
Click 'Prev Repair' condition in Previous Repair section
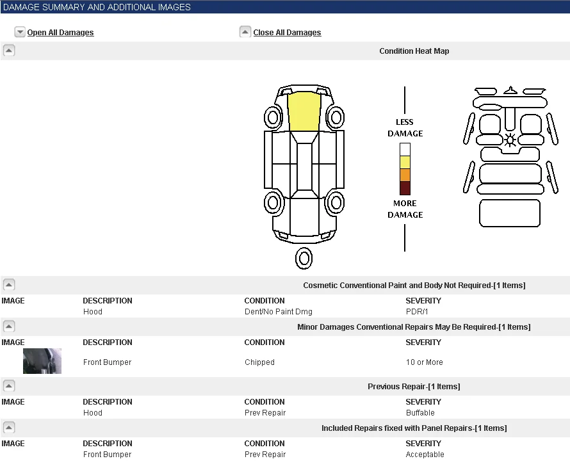(x=265, y=412)
